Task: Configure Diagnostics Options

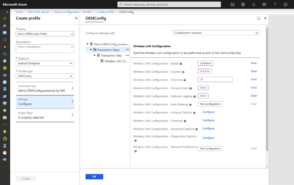Action: [x=208, y=138]
